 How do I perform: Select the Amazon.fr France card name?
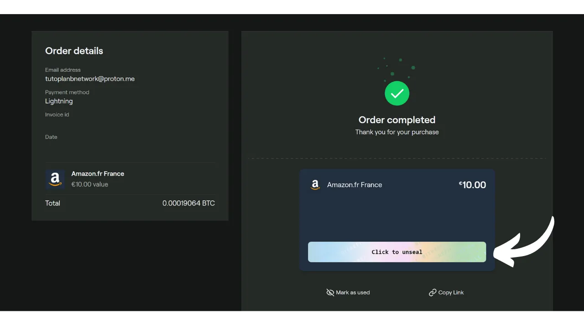coord(355,185)
